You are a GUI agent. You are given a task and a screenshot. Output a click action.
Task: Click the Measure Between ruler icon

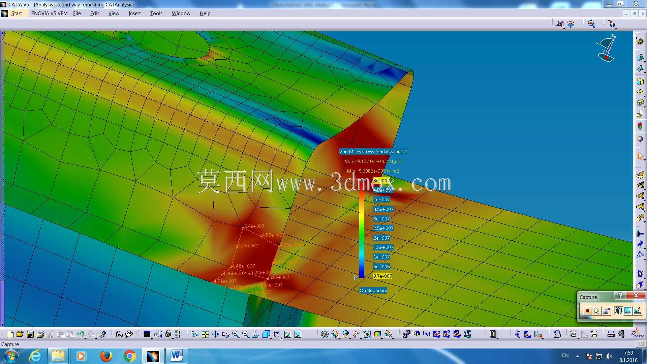611,334
